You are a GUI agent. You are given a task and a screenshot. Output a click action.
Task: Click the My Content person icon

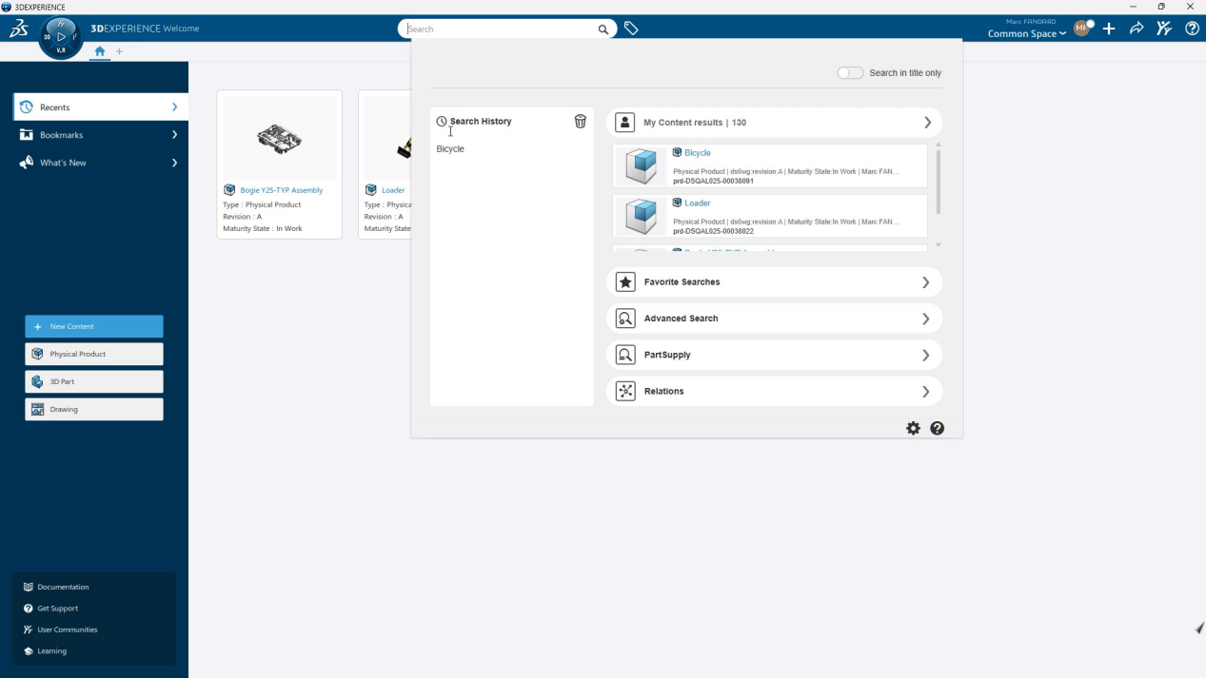(625, 123)
